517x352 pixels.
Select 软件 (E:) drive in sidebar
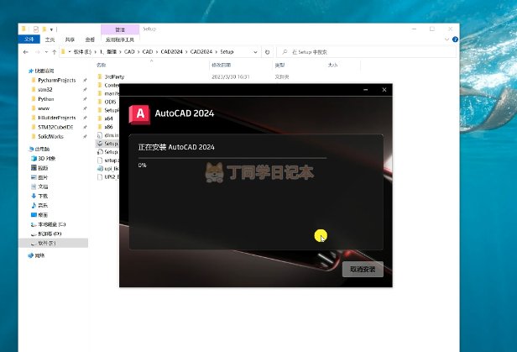[54, 243]
